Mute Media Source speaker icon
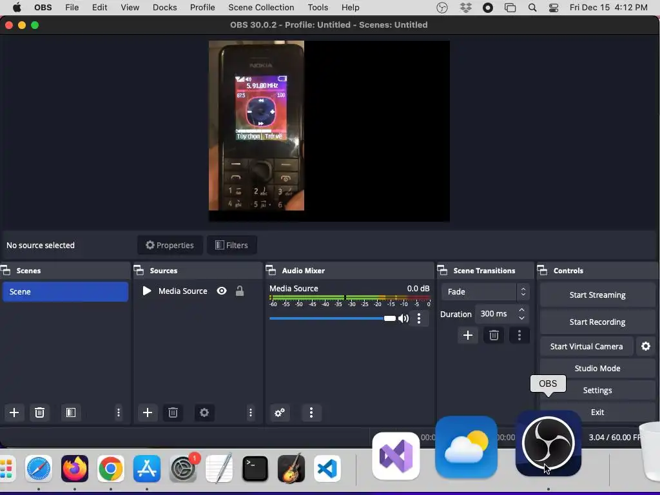Viewport: 660px width, 495px height. 403,318
